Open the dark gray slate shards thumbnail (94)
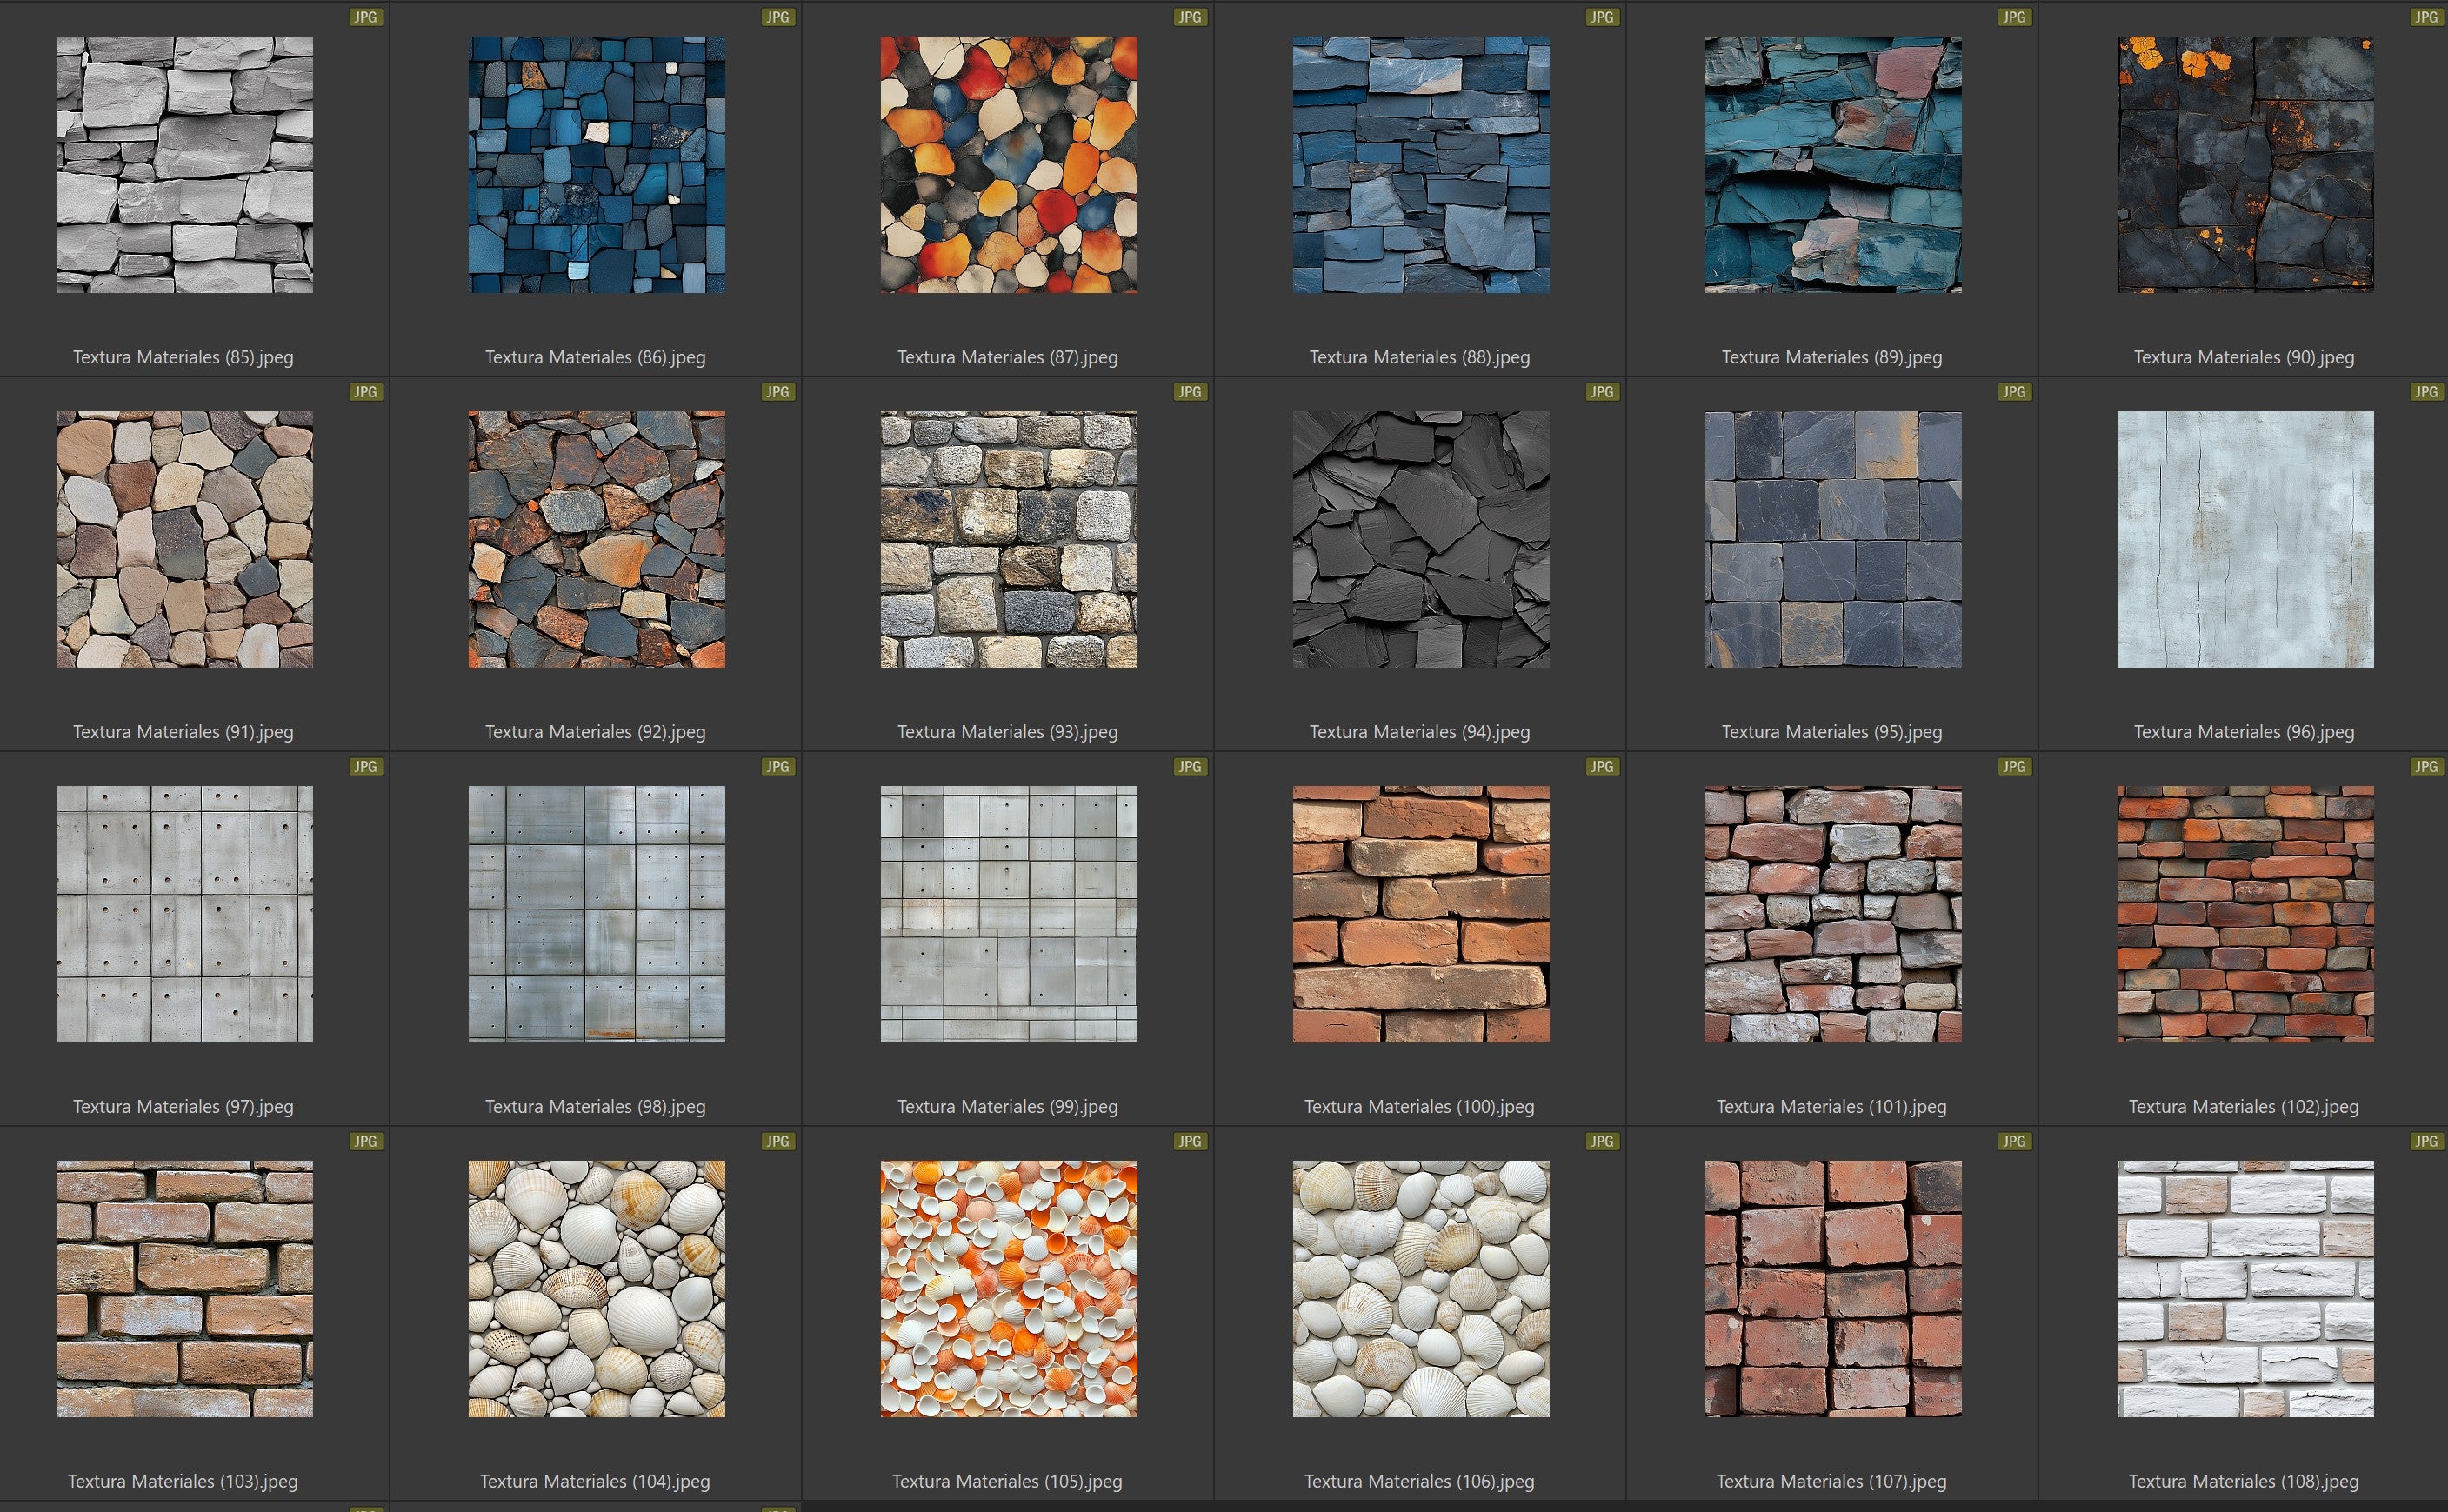Image resolution: width=2448 pixels, height=1512 pixels. (x=1420, y=539)
